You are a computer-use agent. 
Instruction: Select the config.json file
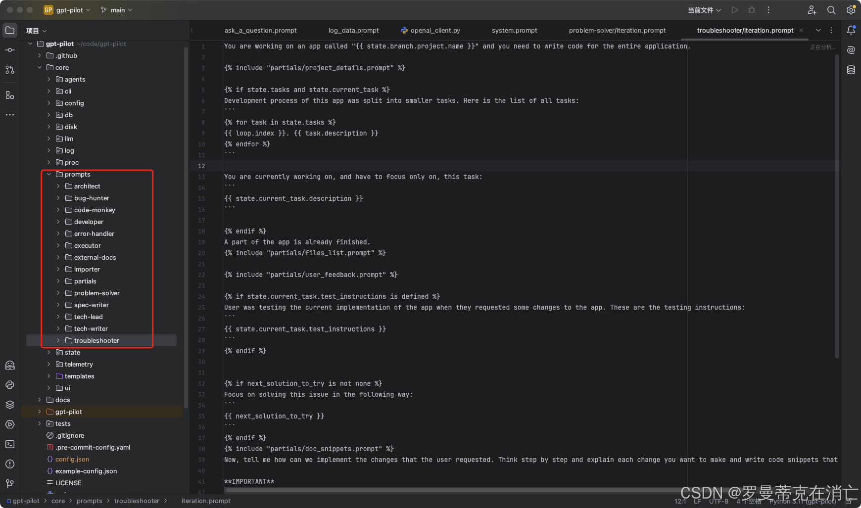pos(72,459)
